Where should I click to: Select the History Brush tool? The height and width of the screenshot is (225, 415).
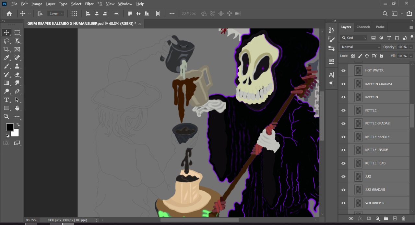click(6, 74)
